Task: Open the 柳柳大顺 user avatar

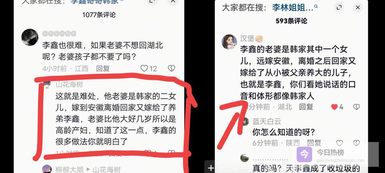Action: coord(47,169)
